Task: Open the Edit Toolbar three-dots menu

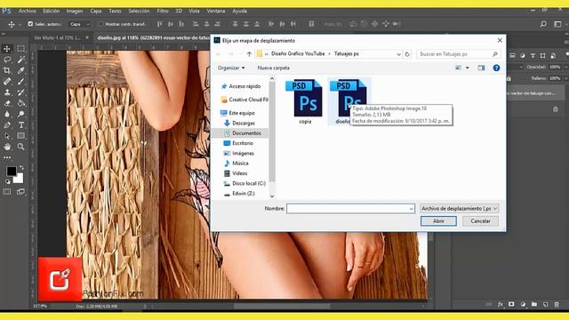Action: 7,157
